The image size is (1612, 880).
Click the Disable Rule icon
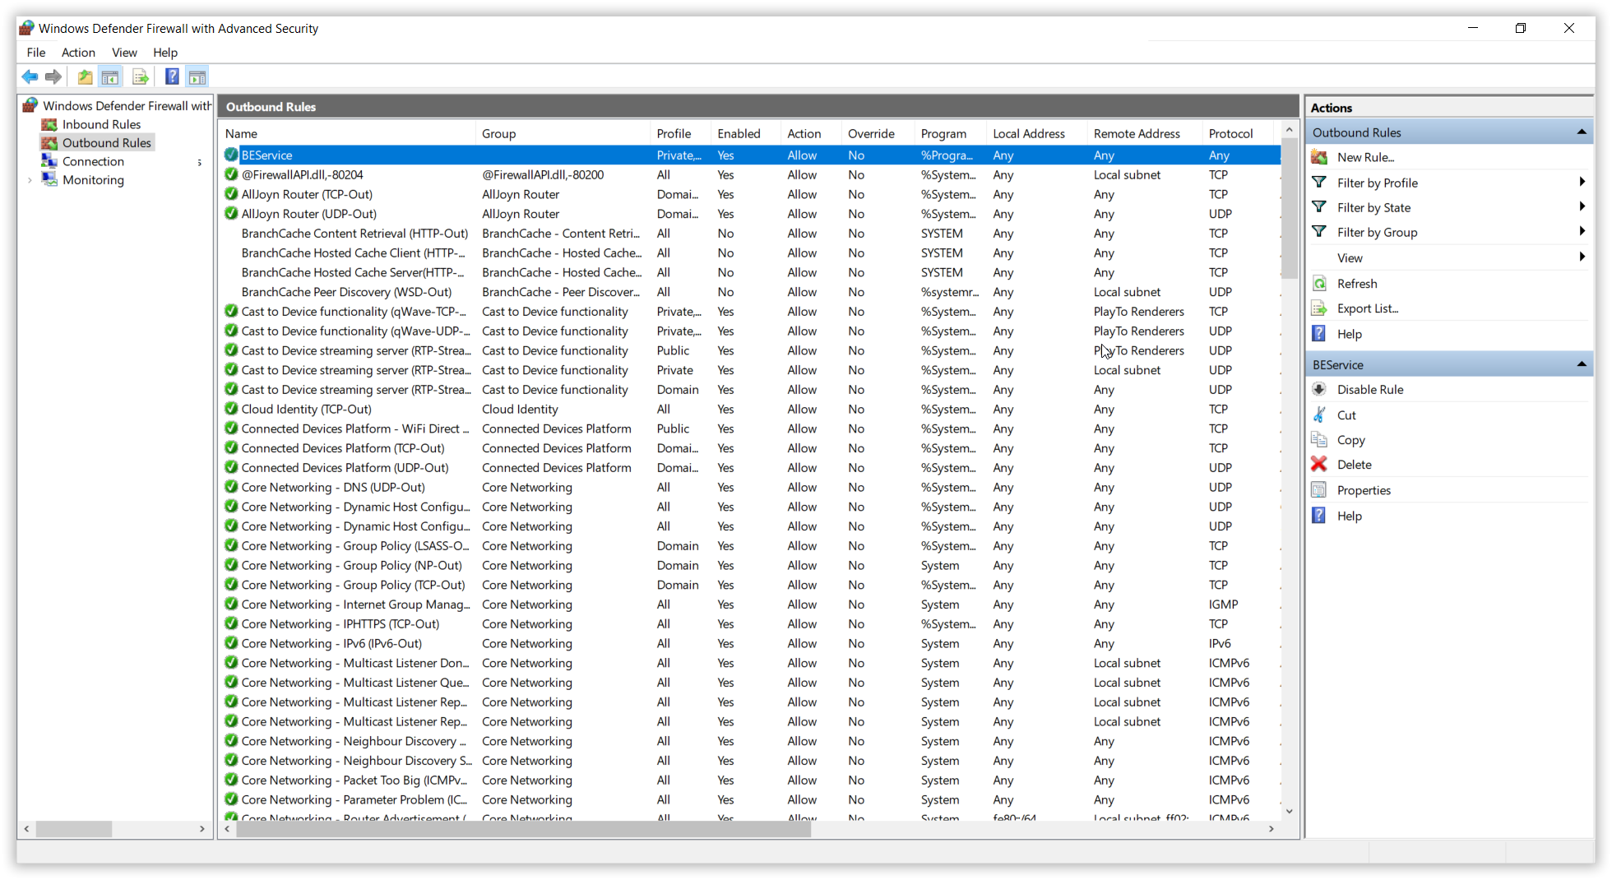point(1319,389)
